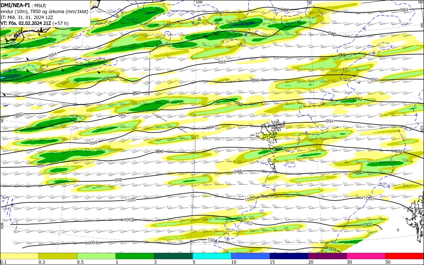Pick the cyan 5–10 legend swatch
Viewport: 424px width, 265px height.
(212, 256)
